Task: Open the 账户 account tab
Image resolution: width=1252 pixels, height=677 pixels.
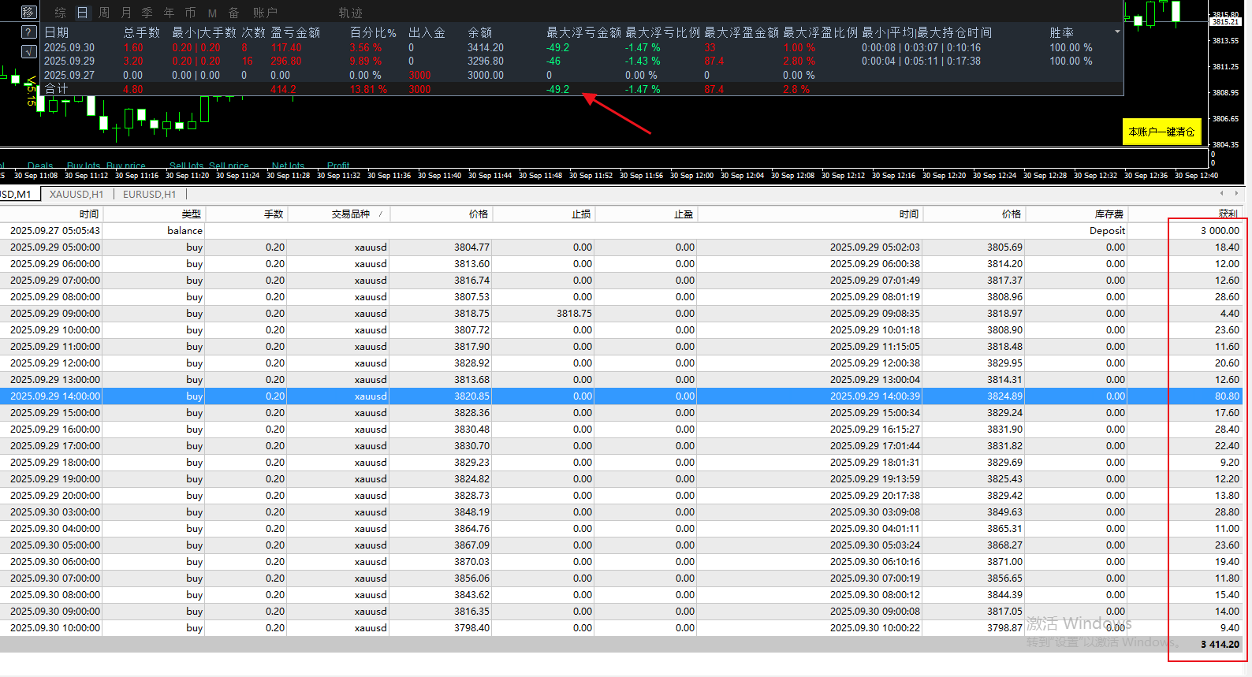Action: 265,13
